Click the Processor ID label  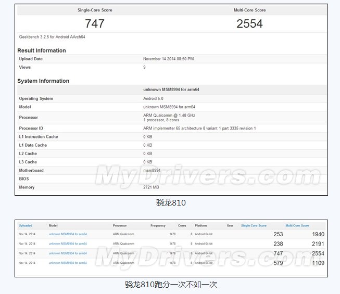31,128
